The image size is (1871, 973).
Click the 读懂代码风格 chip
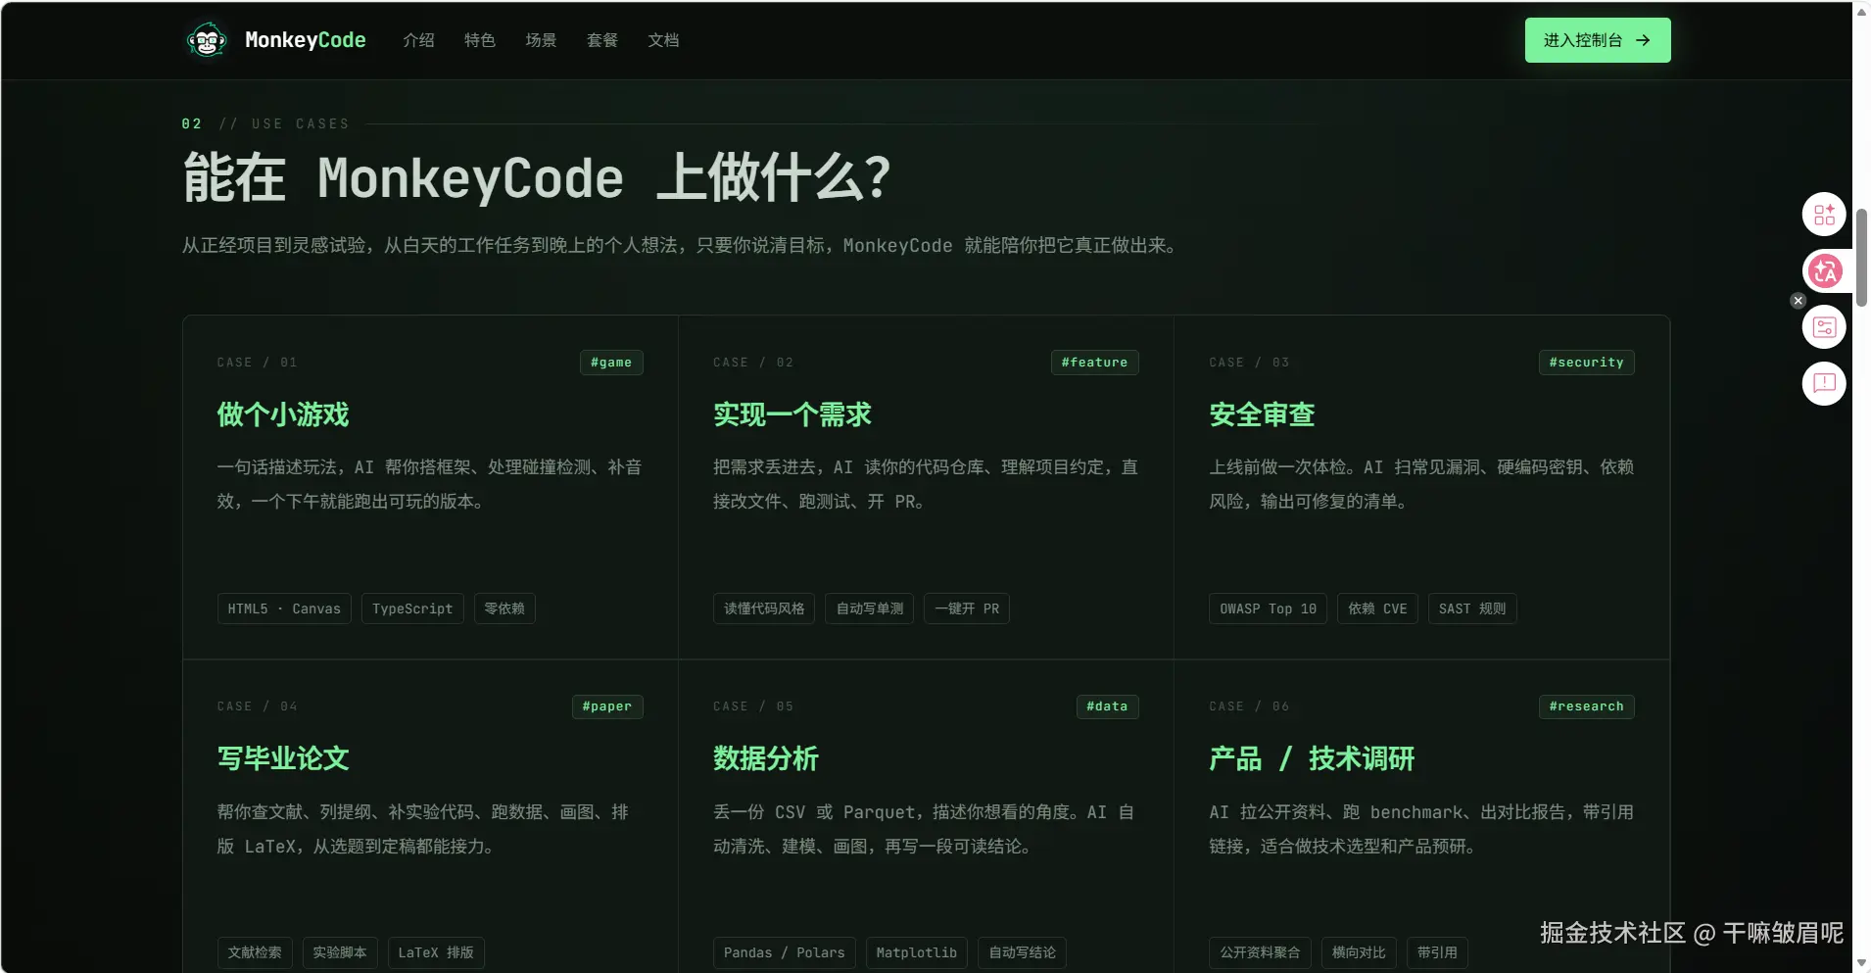pos(764,608)
